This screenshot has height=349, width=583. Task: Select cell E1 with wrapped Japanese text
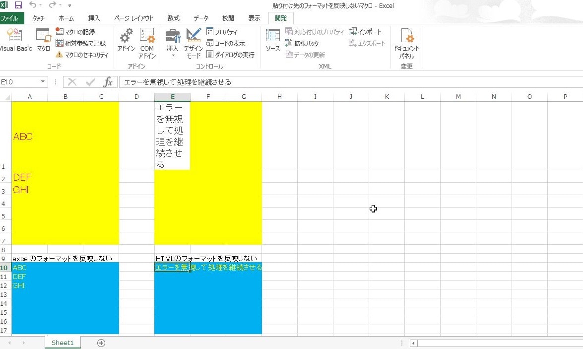coord(173,136)
